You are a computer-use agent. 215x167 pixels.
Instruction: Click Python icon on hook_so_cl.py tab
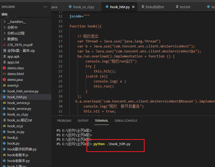pos(70,7)
